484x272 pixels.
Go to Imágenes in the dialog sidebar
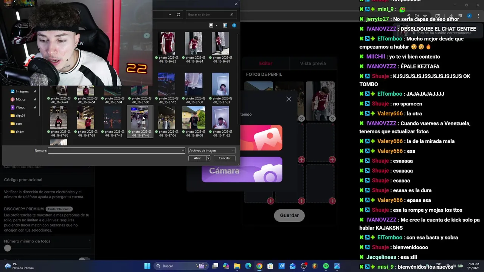coord(22,91)
